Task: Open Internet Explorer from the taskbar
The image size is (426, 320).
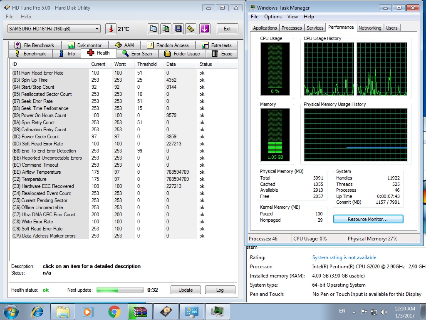Action: coord(37,311)
